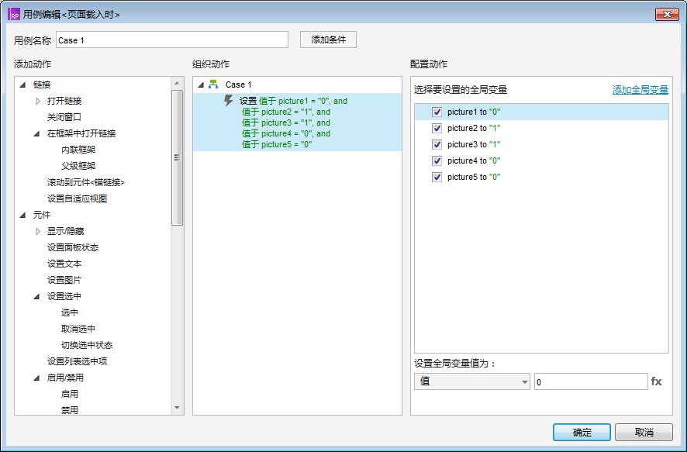Click the global variable value field

pos(591,381)
